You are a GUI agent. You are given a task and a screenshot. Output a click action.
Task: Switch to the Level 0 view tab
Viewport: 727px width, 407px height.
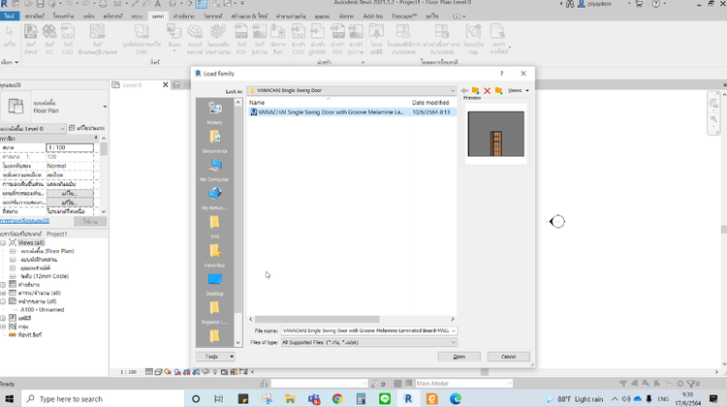(132, 85)
